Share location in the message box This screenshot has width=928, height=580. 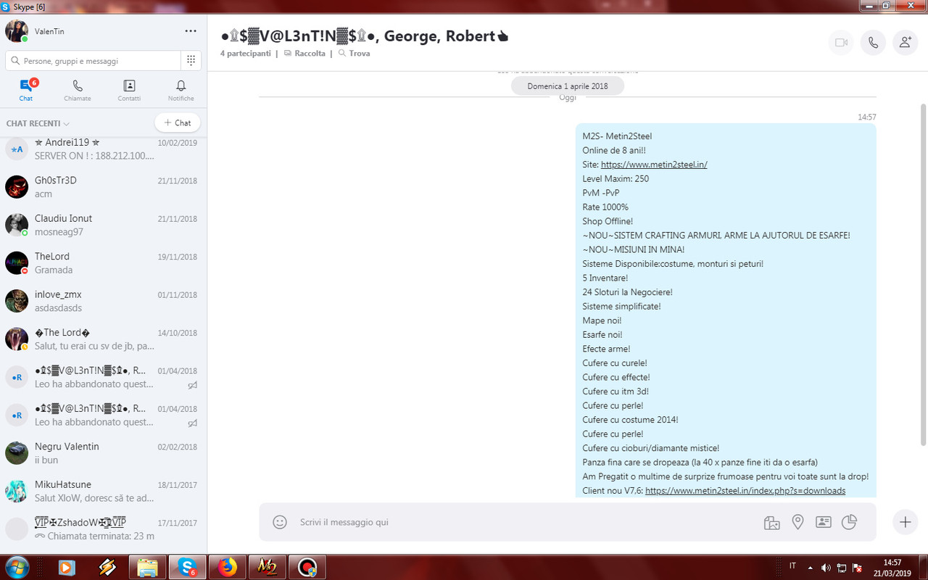click(x=797, y=522)
